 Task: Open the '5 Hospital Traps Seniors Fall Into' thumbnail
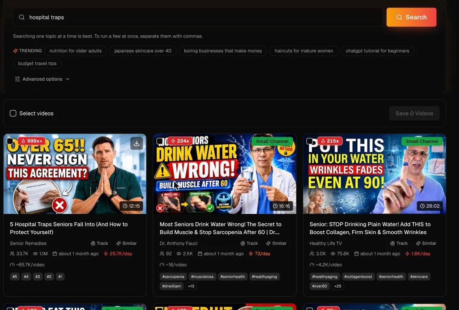coord(75,174)
